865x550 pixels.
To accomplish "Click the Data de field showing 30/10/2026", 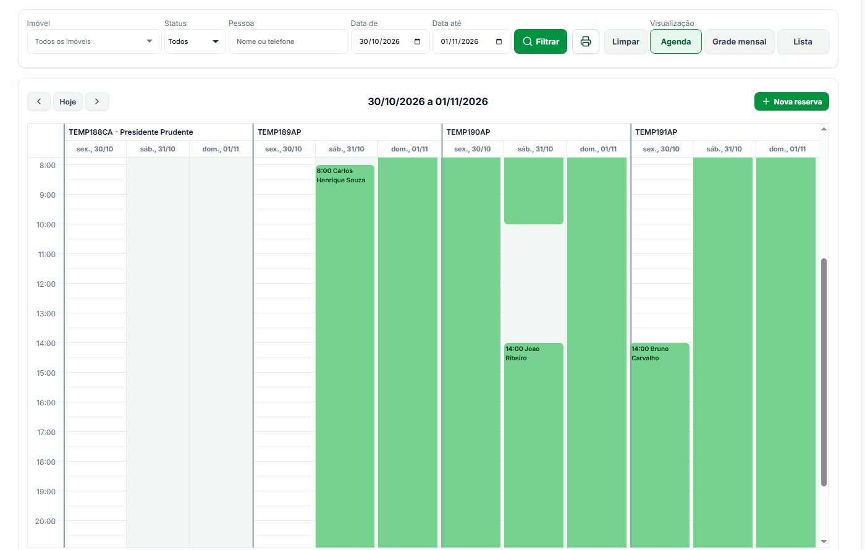I will point(390,41).
